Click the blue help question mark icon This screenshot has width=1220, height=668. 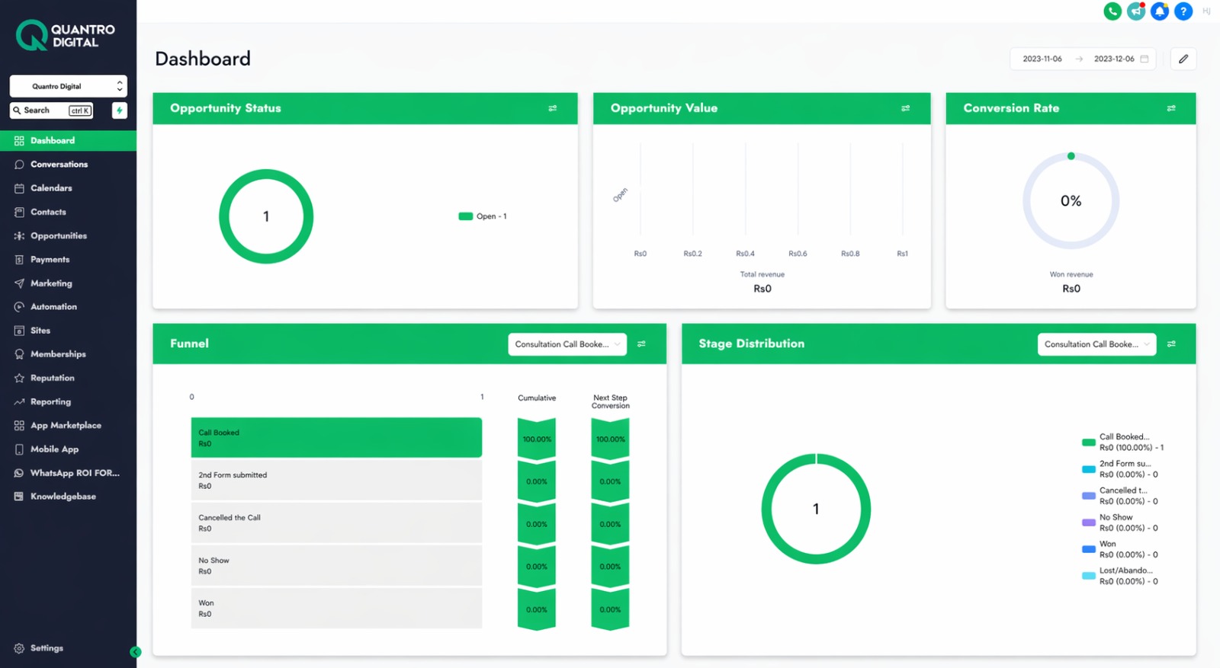[1183, 11]
